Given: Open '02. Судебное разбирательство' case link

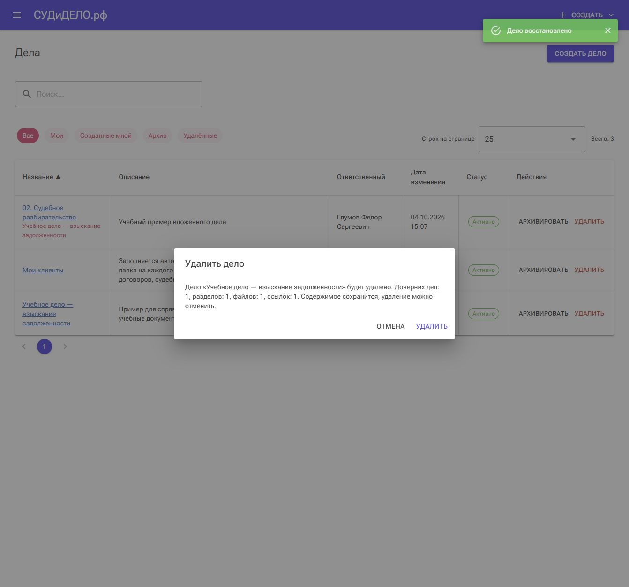Looking at the screenshot, I should tap(49, 212).
